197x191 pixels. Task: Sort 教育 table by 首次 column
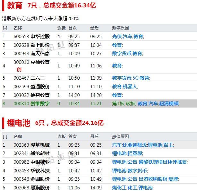coord(73,28)
